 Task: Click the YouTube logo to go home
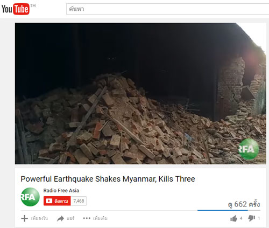pos(16,9)
